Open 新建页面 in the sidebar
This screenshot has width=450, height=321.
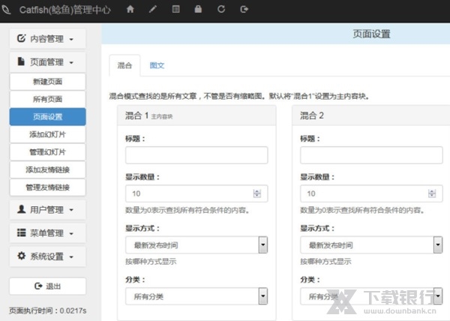pos(47,81)
